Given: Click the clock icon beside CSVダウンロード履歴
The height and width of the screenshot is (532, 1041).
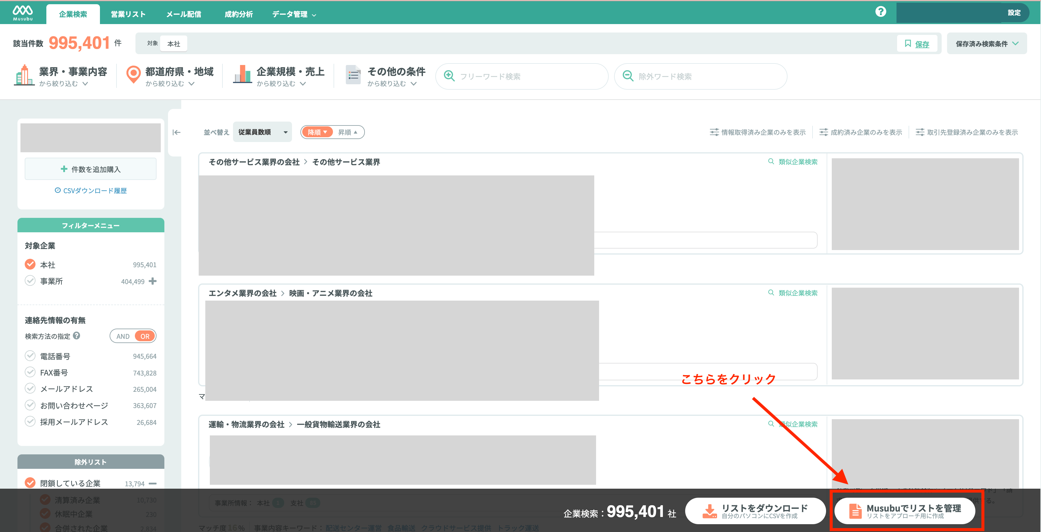Looking at the screenshot, I should click(57, 190).
